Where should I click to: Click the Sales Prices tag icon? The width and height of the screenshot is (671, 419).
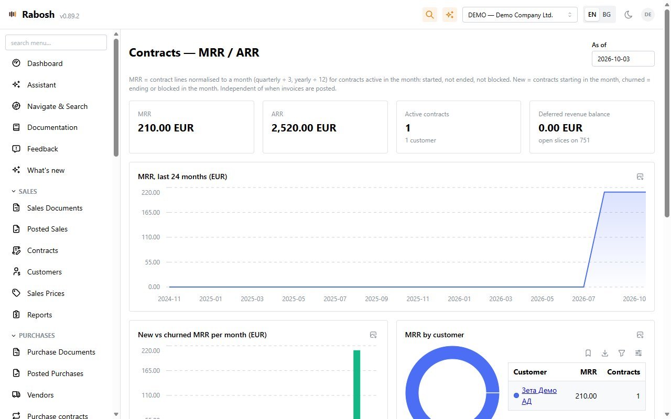pos(16,293)
